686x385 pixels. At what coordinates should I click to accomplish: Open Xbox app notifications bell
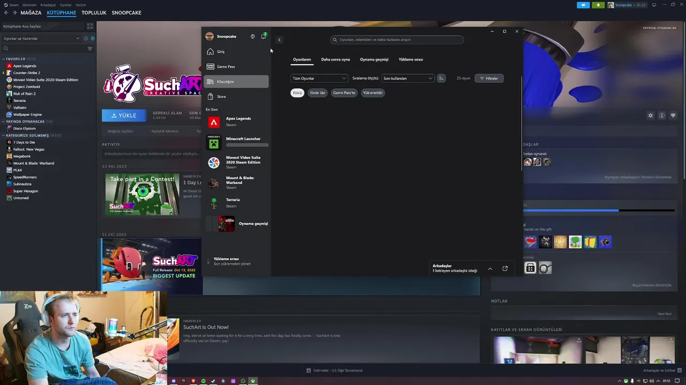click(x=263, y=36)
